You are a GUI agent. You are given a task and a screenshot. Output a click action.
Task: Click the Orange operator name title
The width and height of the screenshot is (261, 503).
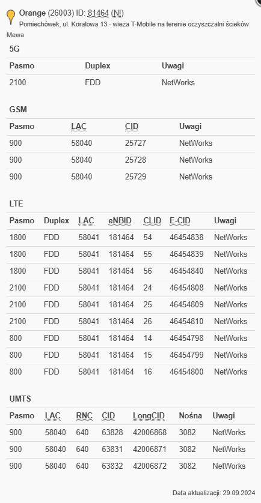pyautogui.click(x=32, y=13)
